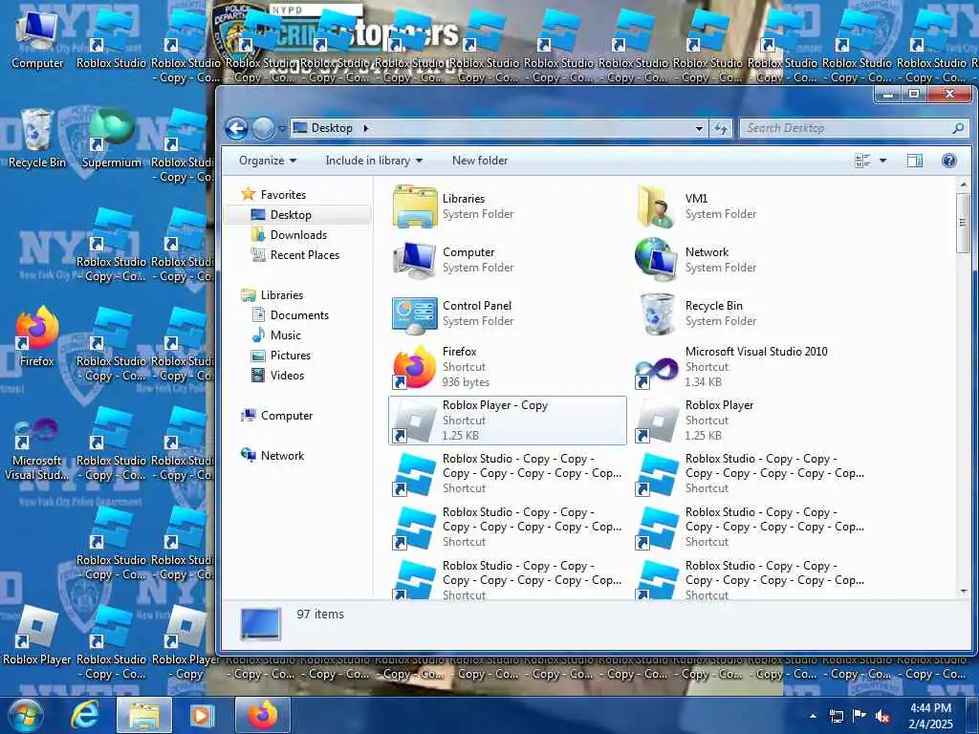
Task: Select the desktop Roblox Player shortcut in the bottom-left corner
Action: pos(37,636)
